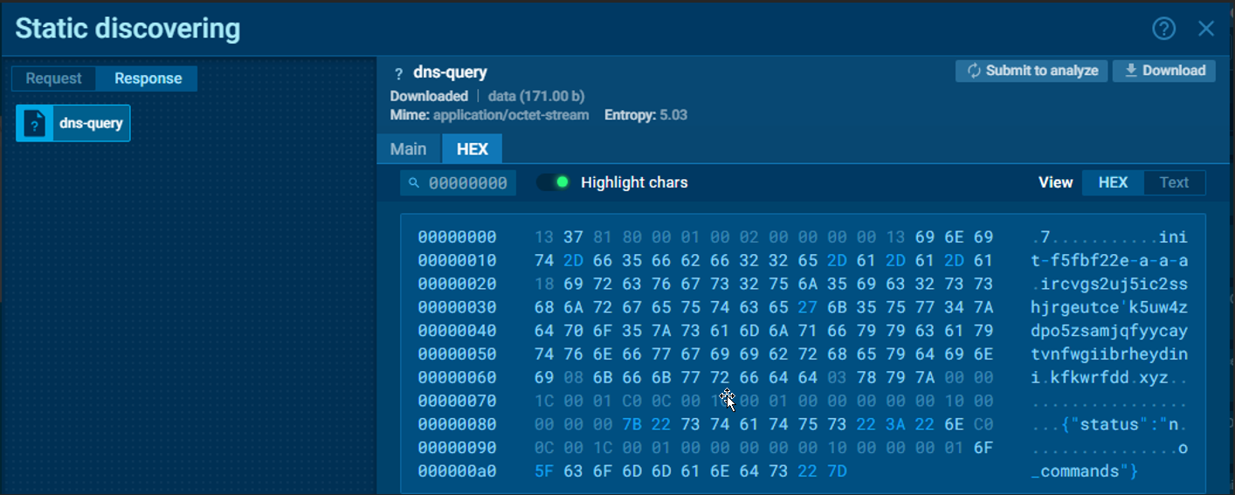Screen dimensions: 1235x495
Task: Select the HEX view mode button
Action: click(x=1113, y=182)
